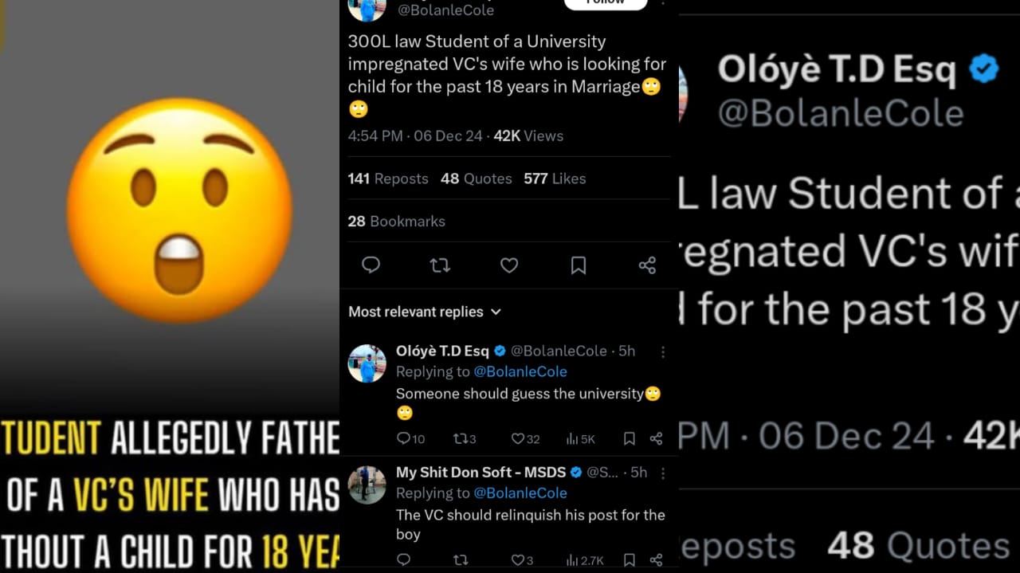Like the reply with 32 likes
This screenshot has height=573, width=1020.
518,438
